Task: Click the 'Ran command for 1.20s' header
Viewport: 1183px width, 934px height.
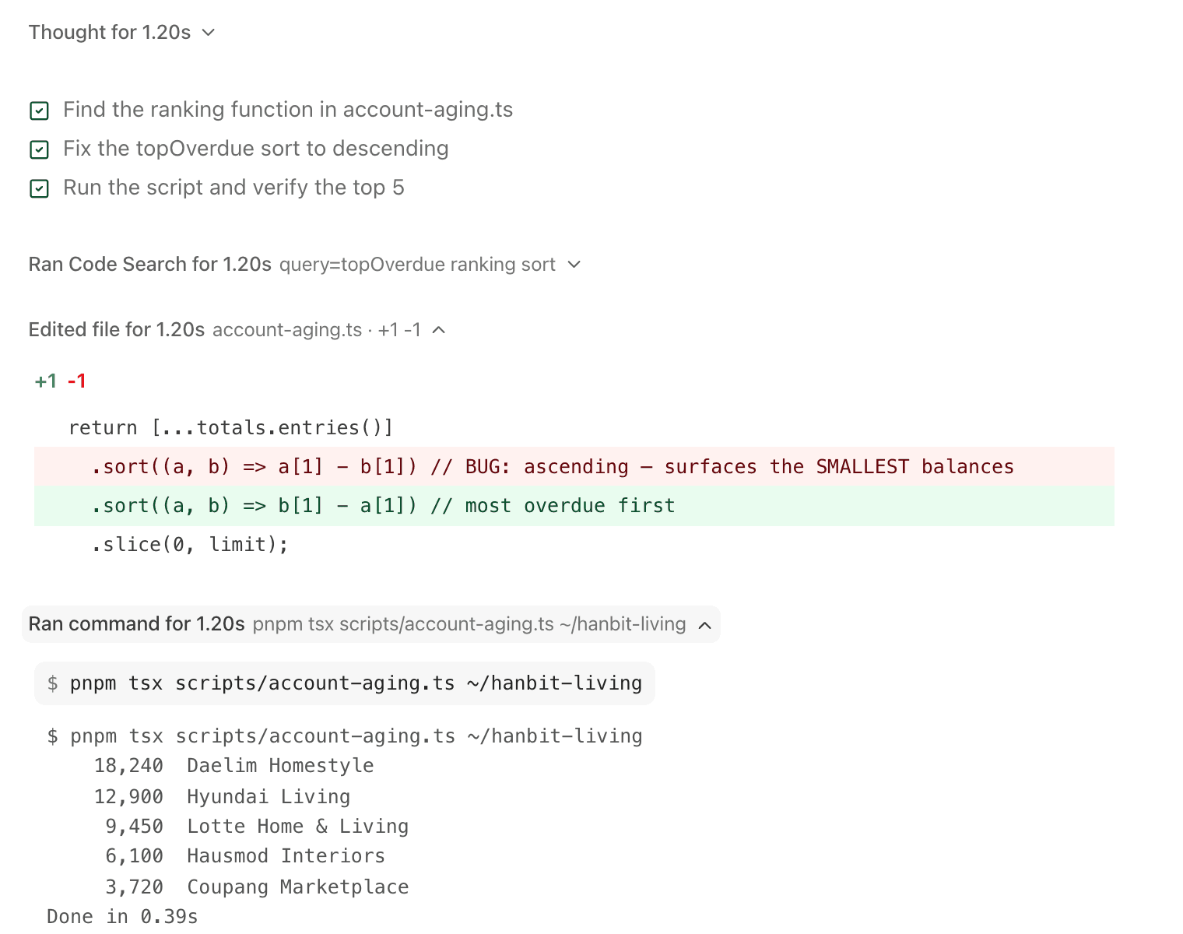Action: pos(371,624)
